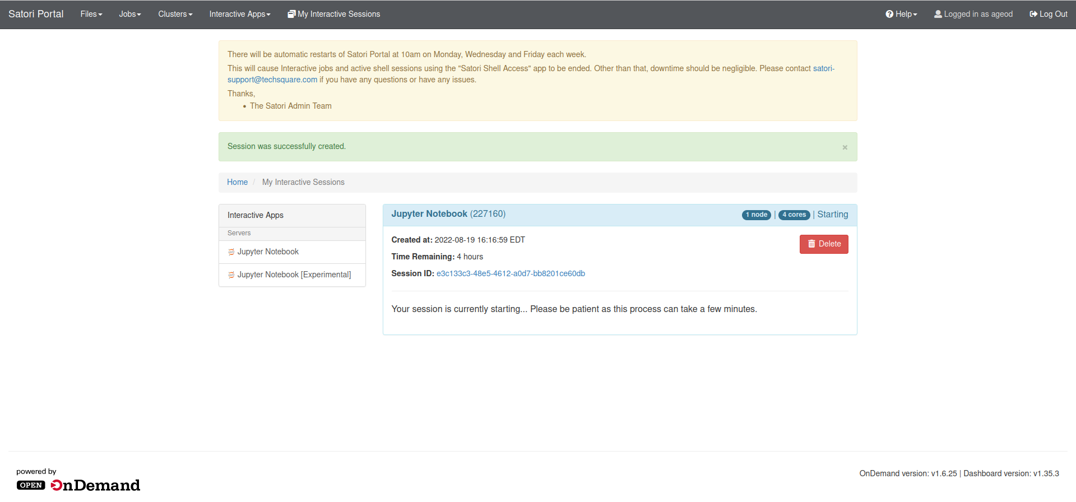The image size is (1076, 502).
Task: Open the Help dropdown menu
Action: pyautogui.click(x=901, y=14)
